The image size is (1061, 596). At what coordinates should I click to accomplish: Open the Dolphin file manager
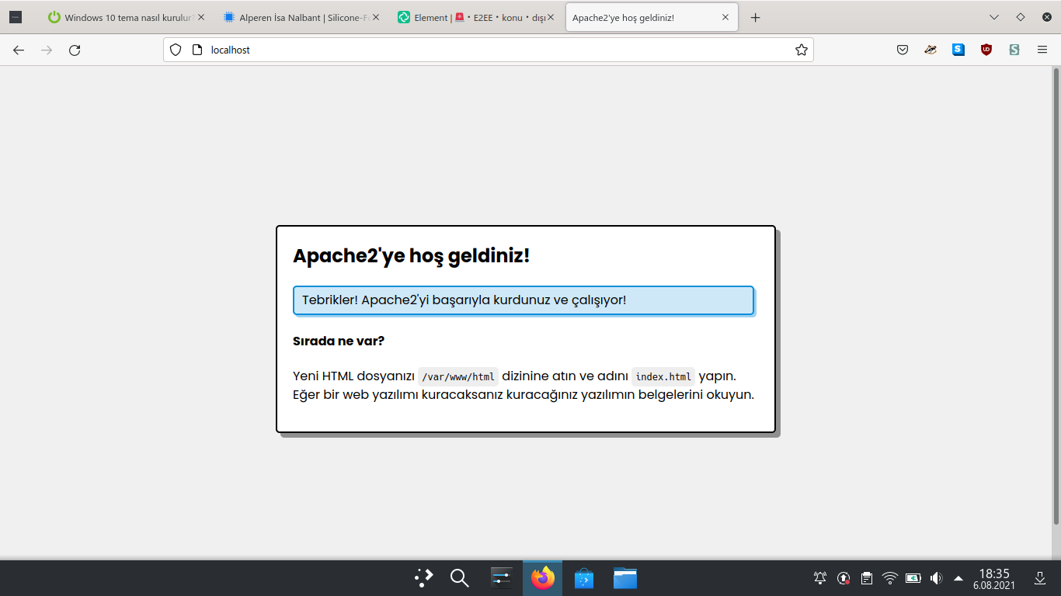pos(625,578)
